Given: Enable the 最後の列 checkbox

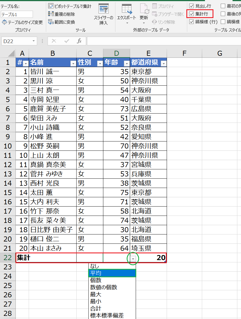Looking at the screenshot, I should coord(223,14).
